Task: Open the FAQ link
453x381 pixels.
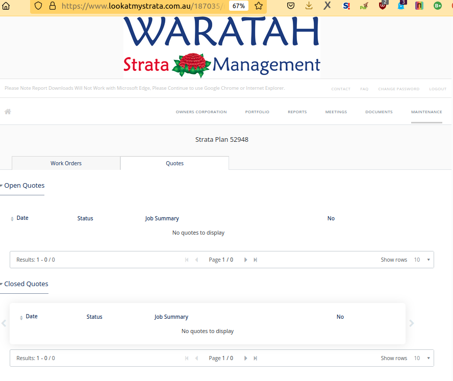Action: point(364,89)
